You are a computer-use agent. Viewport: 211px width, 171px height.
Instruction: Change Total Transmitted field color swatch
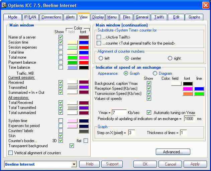pyautogui.click(x=73, y=108)
